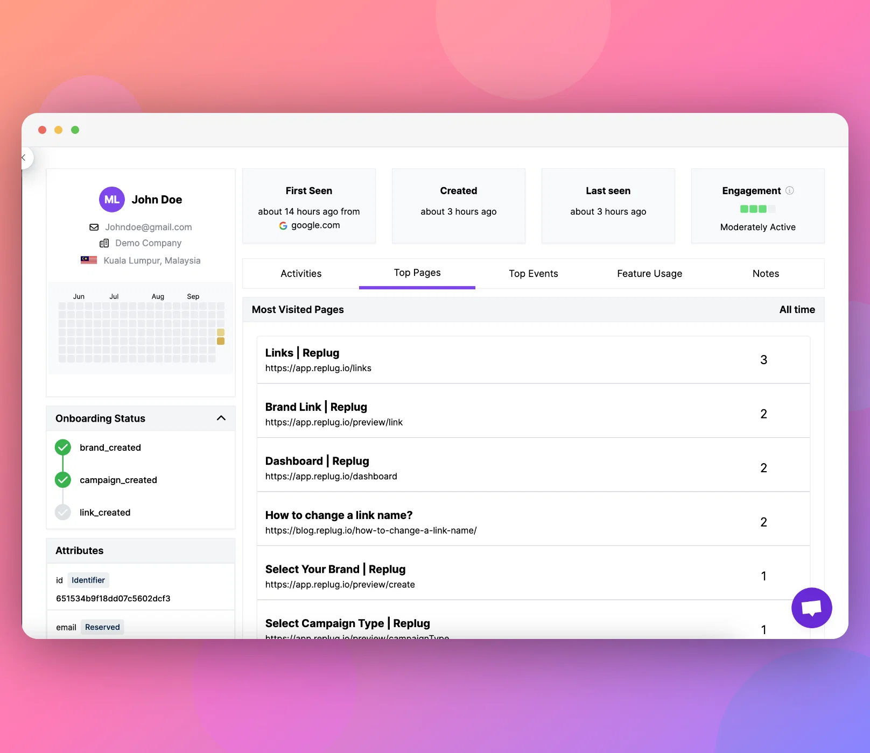The image size is (870, 753).
Task: Click the company building icon
Action: point(104,243)
